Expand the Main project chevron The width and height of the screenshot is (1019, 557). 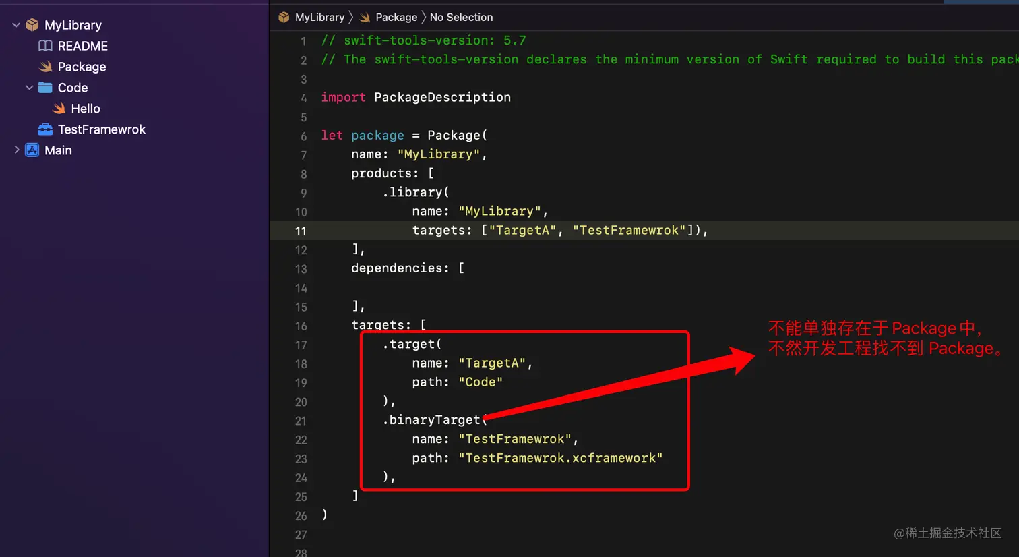click(17, 150)
